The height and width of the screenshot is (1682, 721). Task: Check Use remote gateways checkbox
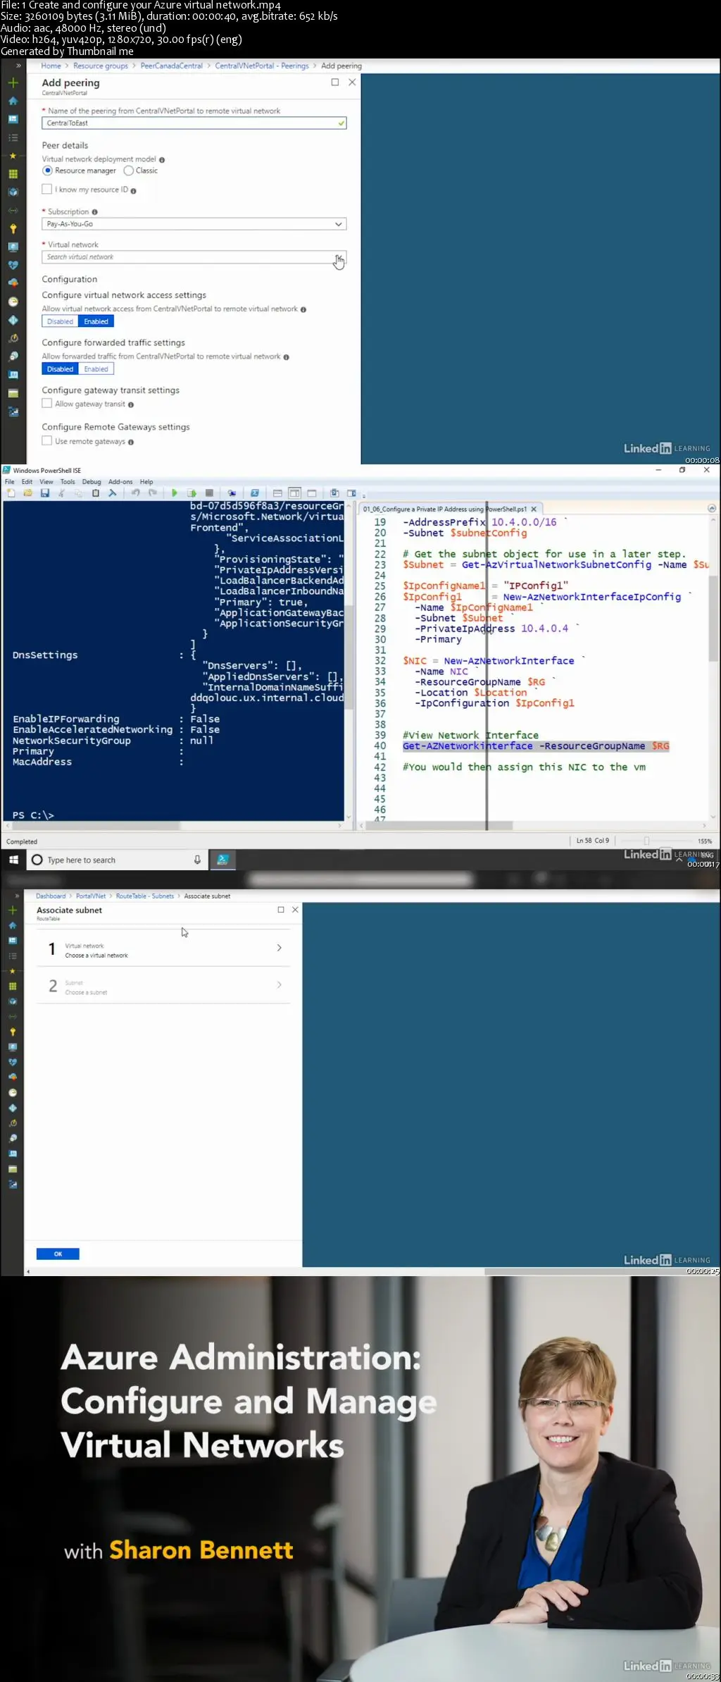click(x=47, y=440)
